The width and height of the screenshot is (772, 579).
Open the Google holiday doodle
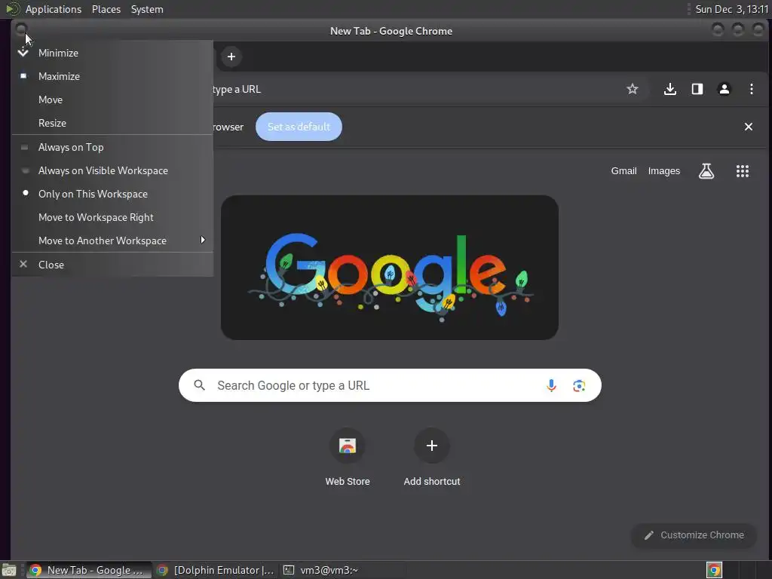point(390,268)
